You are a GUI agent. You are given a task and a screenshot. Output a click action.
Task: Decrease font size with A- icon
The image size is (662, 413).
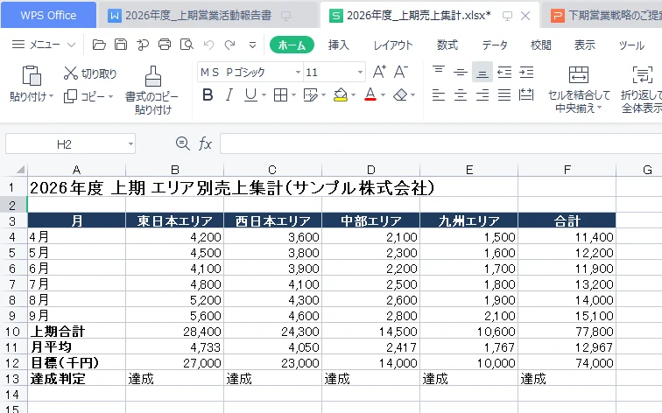coord(401,72)
